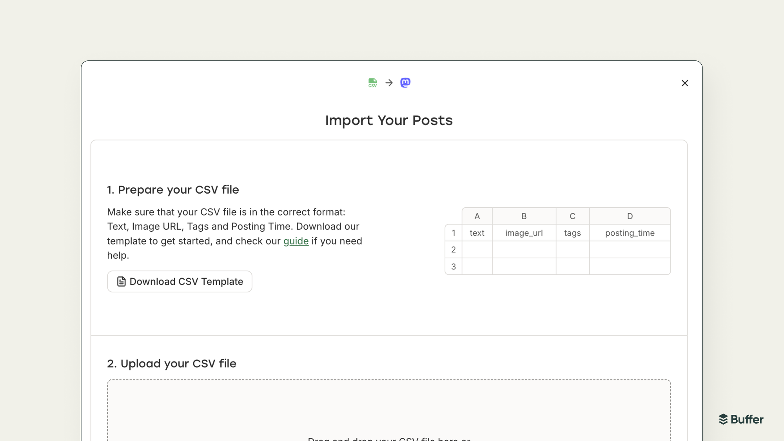Image resolution: width=784 pixels, height=441 pixels.
Task: Click the document icon on Download CSV Template button
Action: tap(121, 281)
